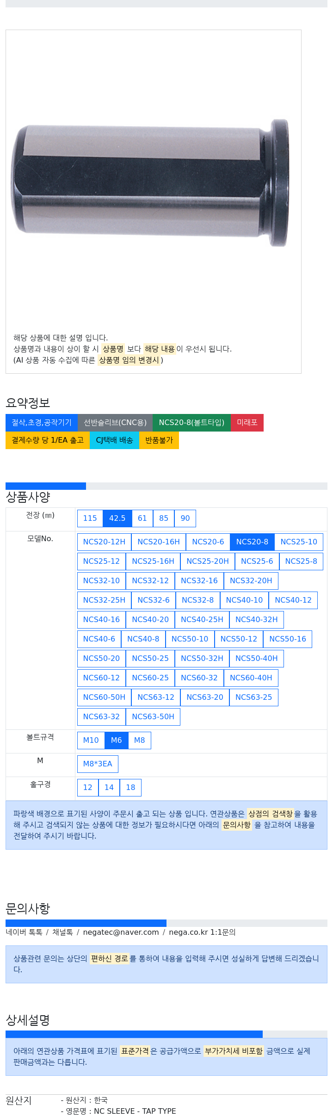Select model NCS40-8
The height and width of the screenshot is (1117, 333).
tap(143, 639)
